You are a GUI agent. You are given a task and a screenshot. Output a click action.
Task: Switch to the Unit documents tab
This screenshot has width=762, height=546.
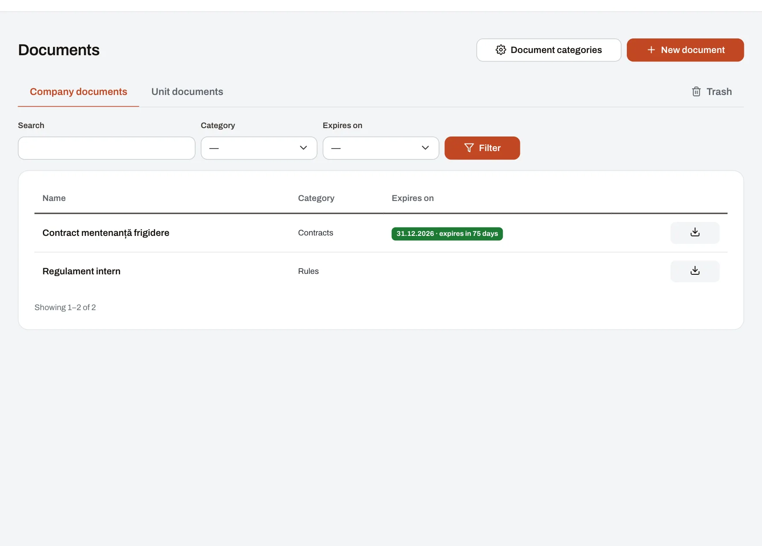pyautogui.click(x=187, y=92)
